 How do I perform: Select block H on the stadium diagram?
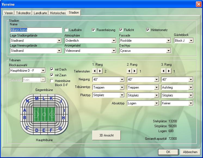[63, 118]
